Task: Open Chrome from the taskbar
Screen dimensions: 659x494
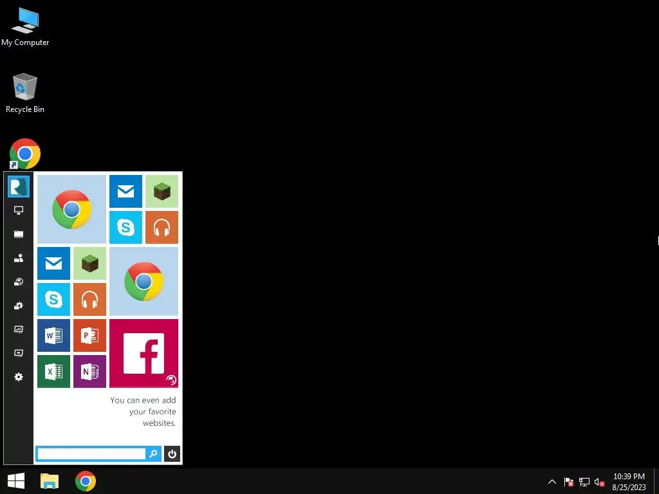Action: click(86, 481)
